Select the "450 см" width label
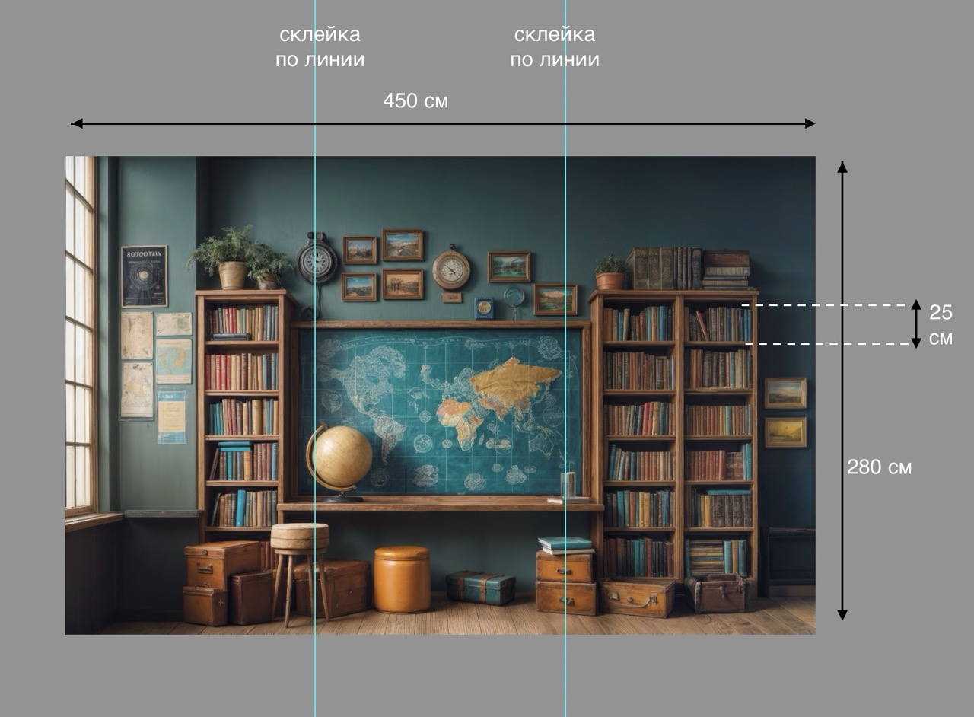The width and height of the screenshot is (974, 717). 415,100
